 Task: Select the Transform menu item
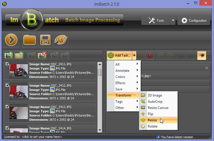point(123,95)
